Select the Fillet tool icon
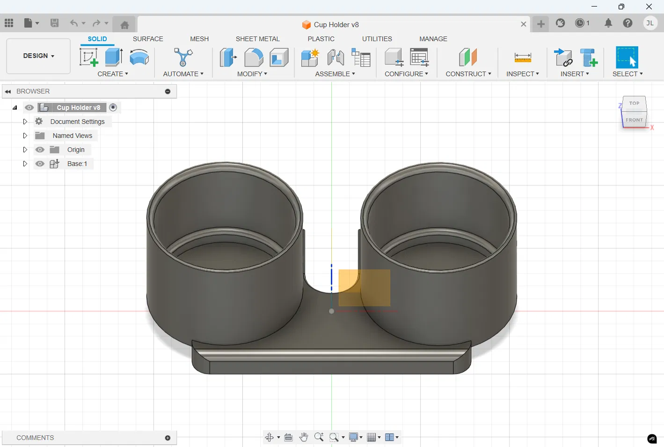The image size is (664, 447). tap(254, 58)
